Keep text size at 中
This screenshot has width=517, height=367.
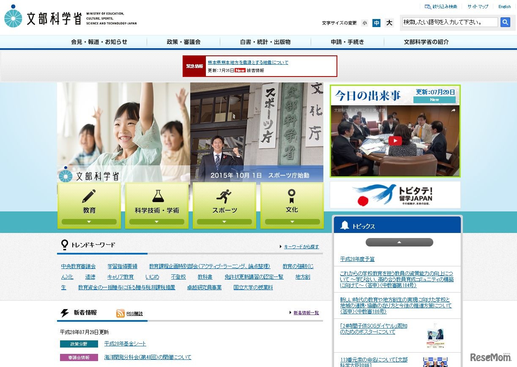click(x=376, y=23)
